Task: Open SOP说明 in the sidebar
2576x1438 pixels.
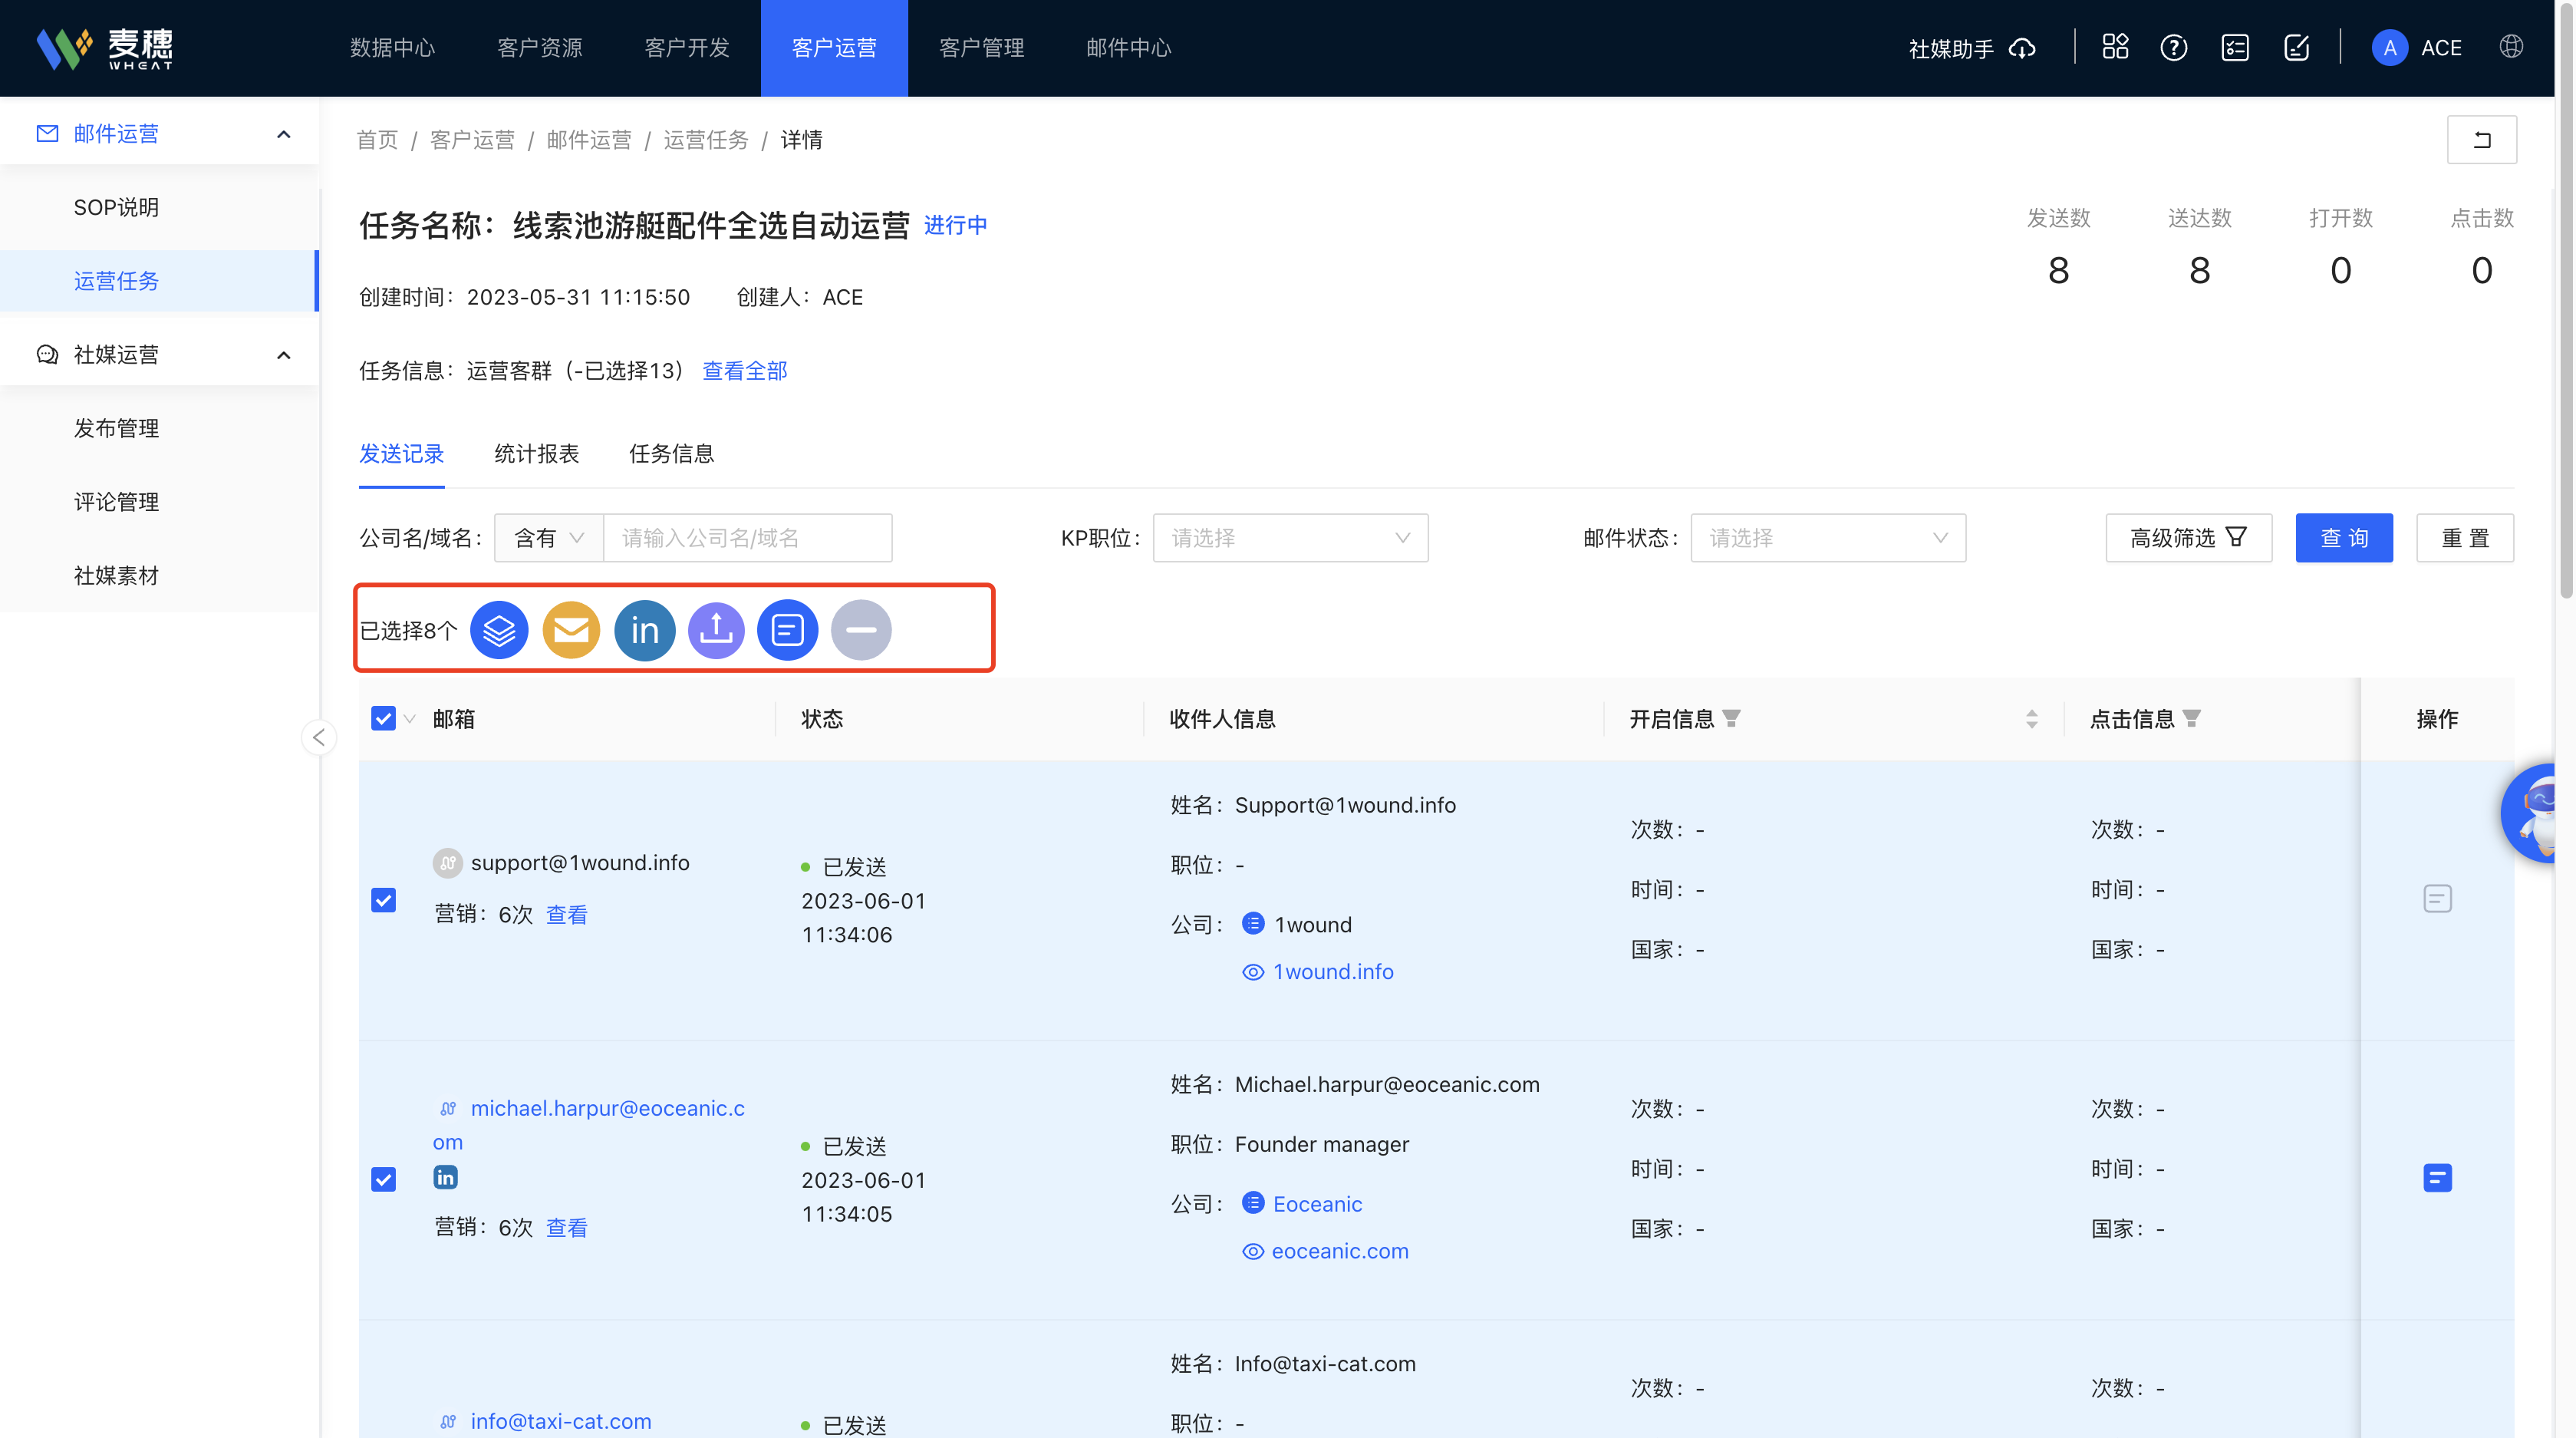Action: (116, 208)
